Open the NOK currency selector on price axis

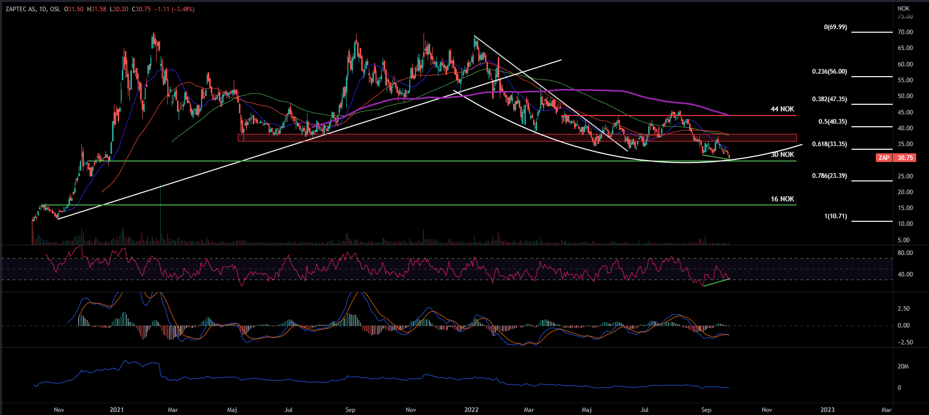pos(903,9)
